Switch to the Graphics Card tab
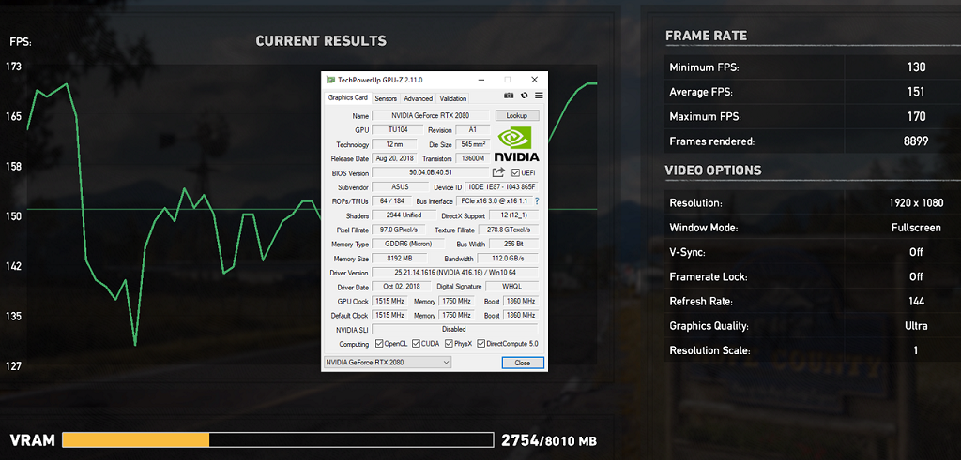 click(347, 97)
